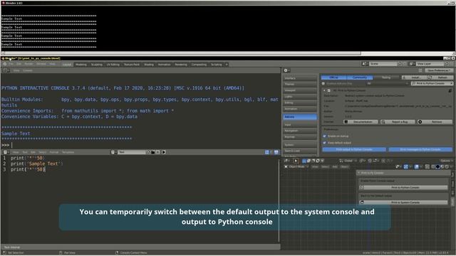Check Enabled Add-ons Only checkbox

[x=323, y=84]
